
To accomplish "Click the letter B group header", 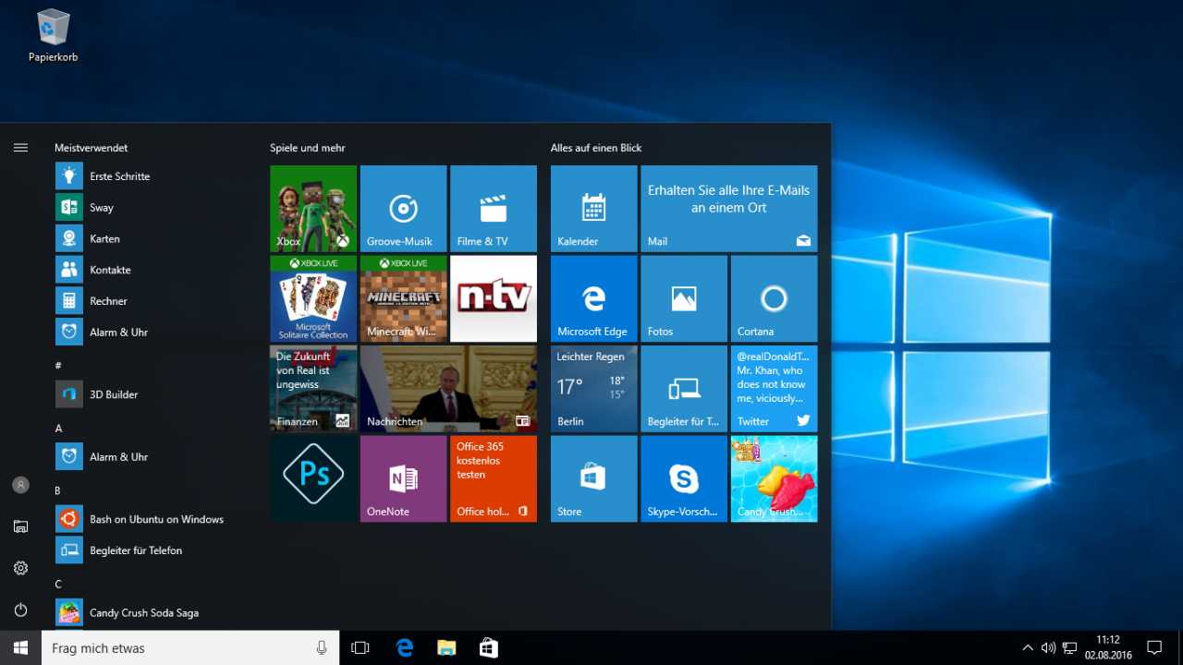I will pos(58,490).
